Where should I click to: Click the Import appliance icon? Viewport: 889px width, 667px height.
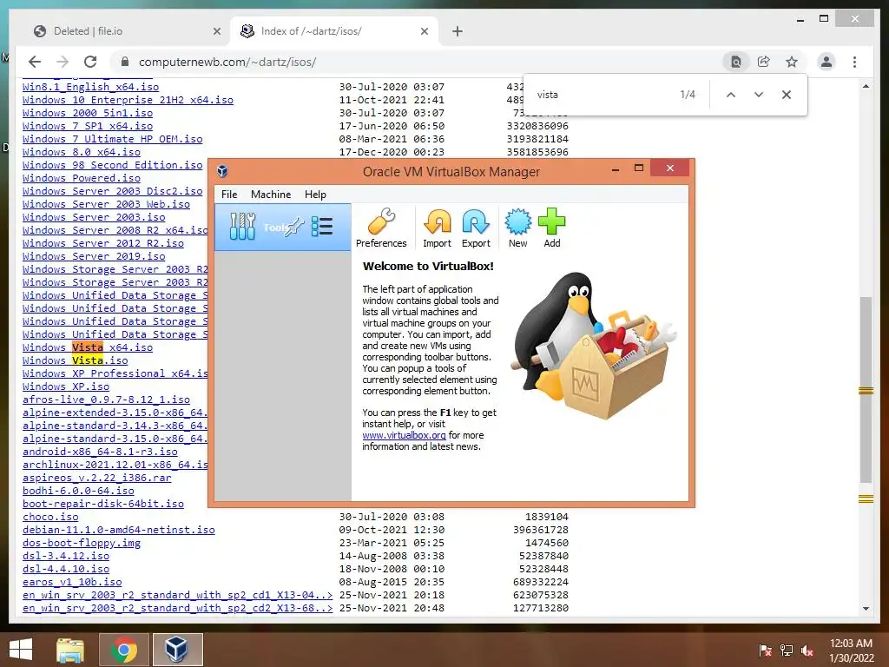click(x=438, y=228)
